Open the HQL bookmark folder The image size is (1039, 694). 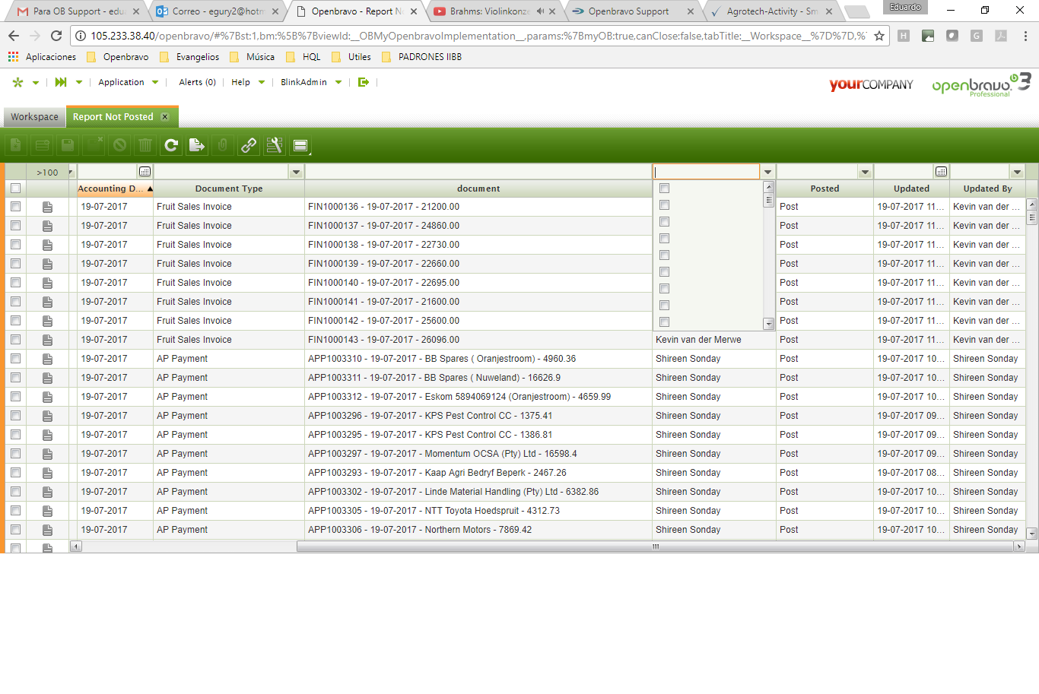pyautogui.click(x=303, y=57)
